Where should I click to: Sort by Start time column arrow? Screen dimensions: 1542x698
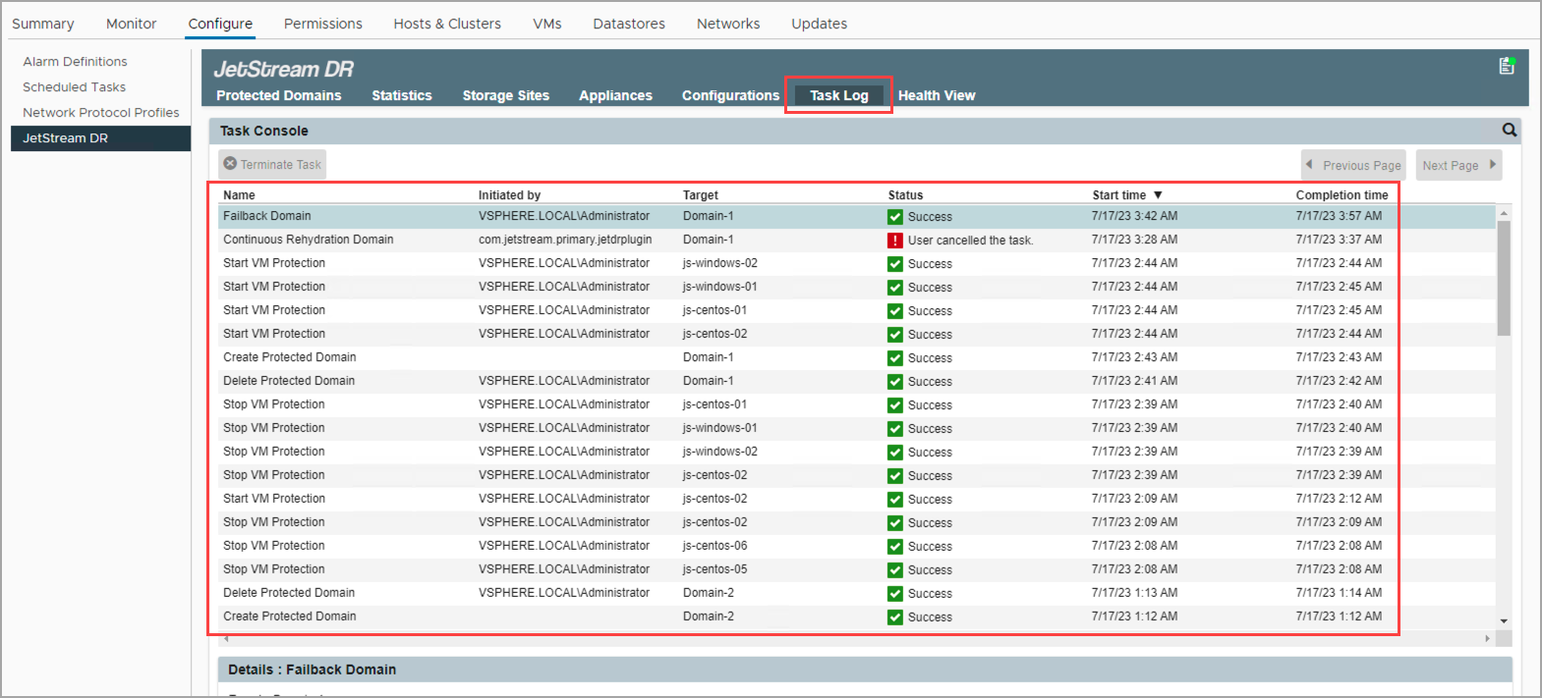tap(1158, 195)
